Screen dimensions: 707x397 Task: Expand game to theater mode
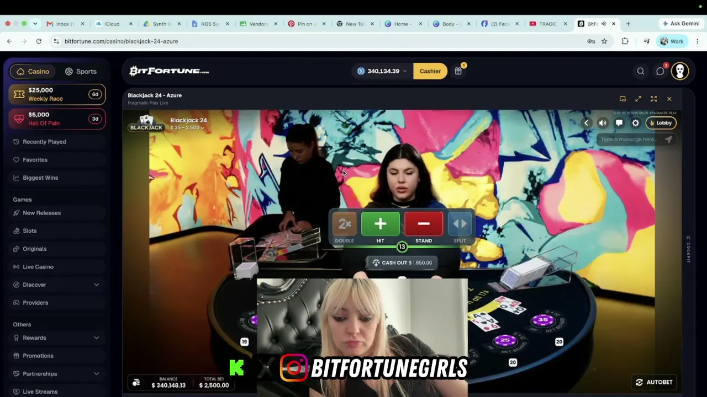pos(638,99)
